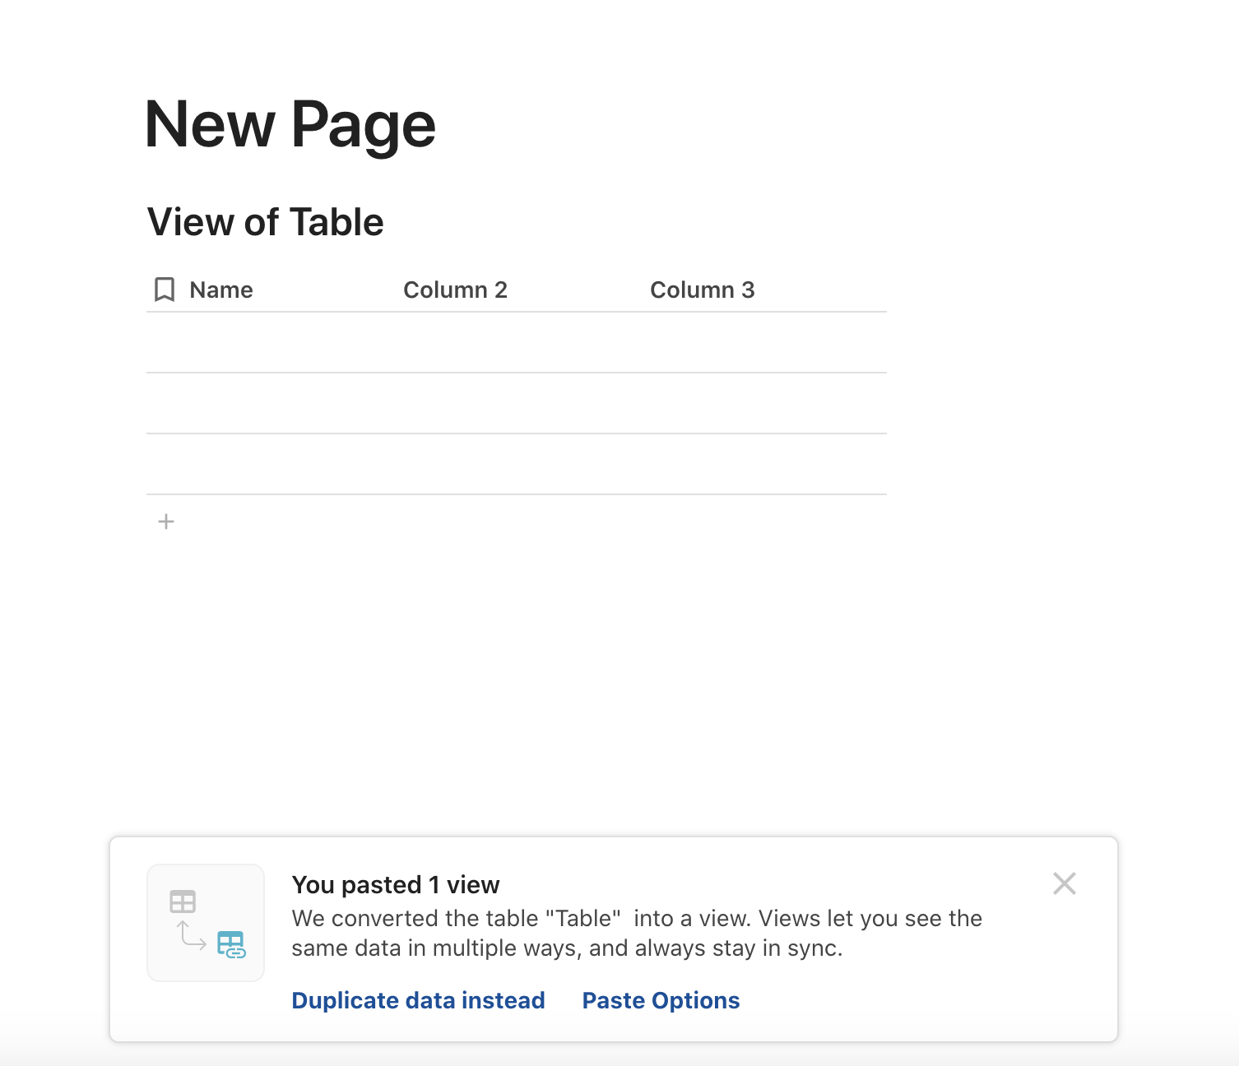Click the View of Table heading

coord(265,222)
